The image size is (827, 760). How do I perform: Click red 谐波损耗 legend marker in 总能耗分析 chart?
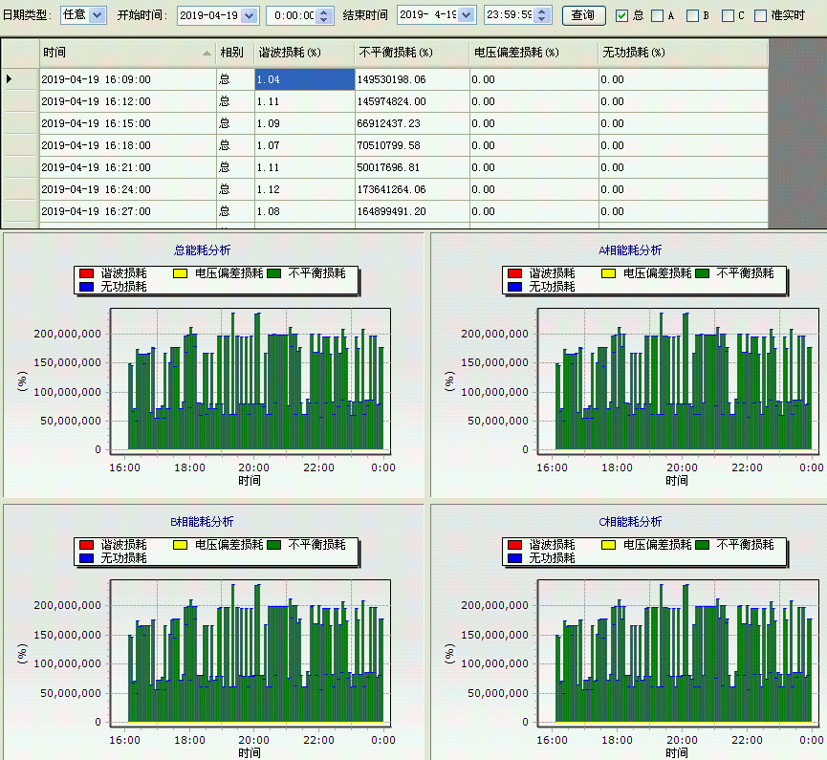pyautogui.click(x=88, y=273)
